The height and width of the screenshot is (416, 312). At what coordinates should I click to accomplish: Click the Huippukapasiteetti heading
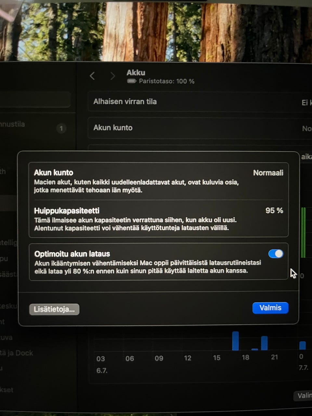click(x=67, y=211)
